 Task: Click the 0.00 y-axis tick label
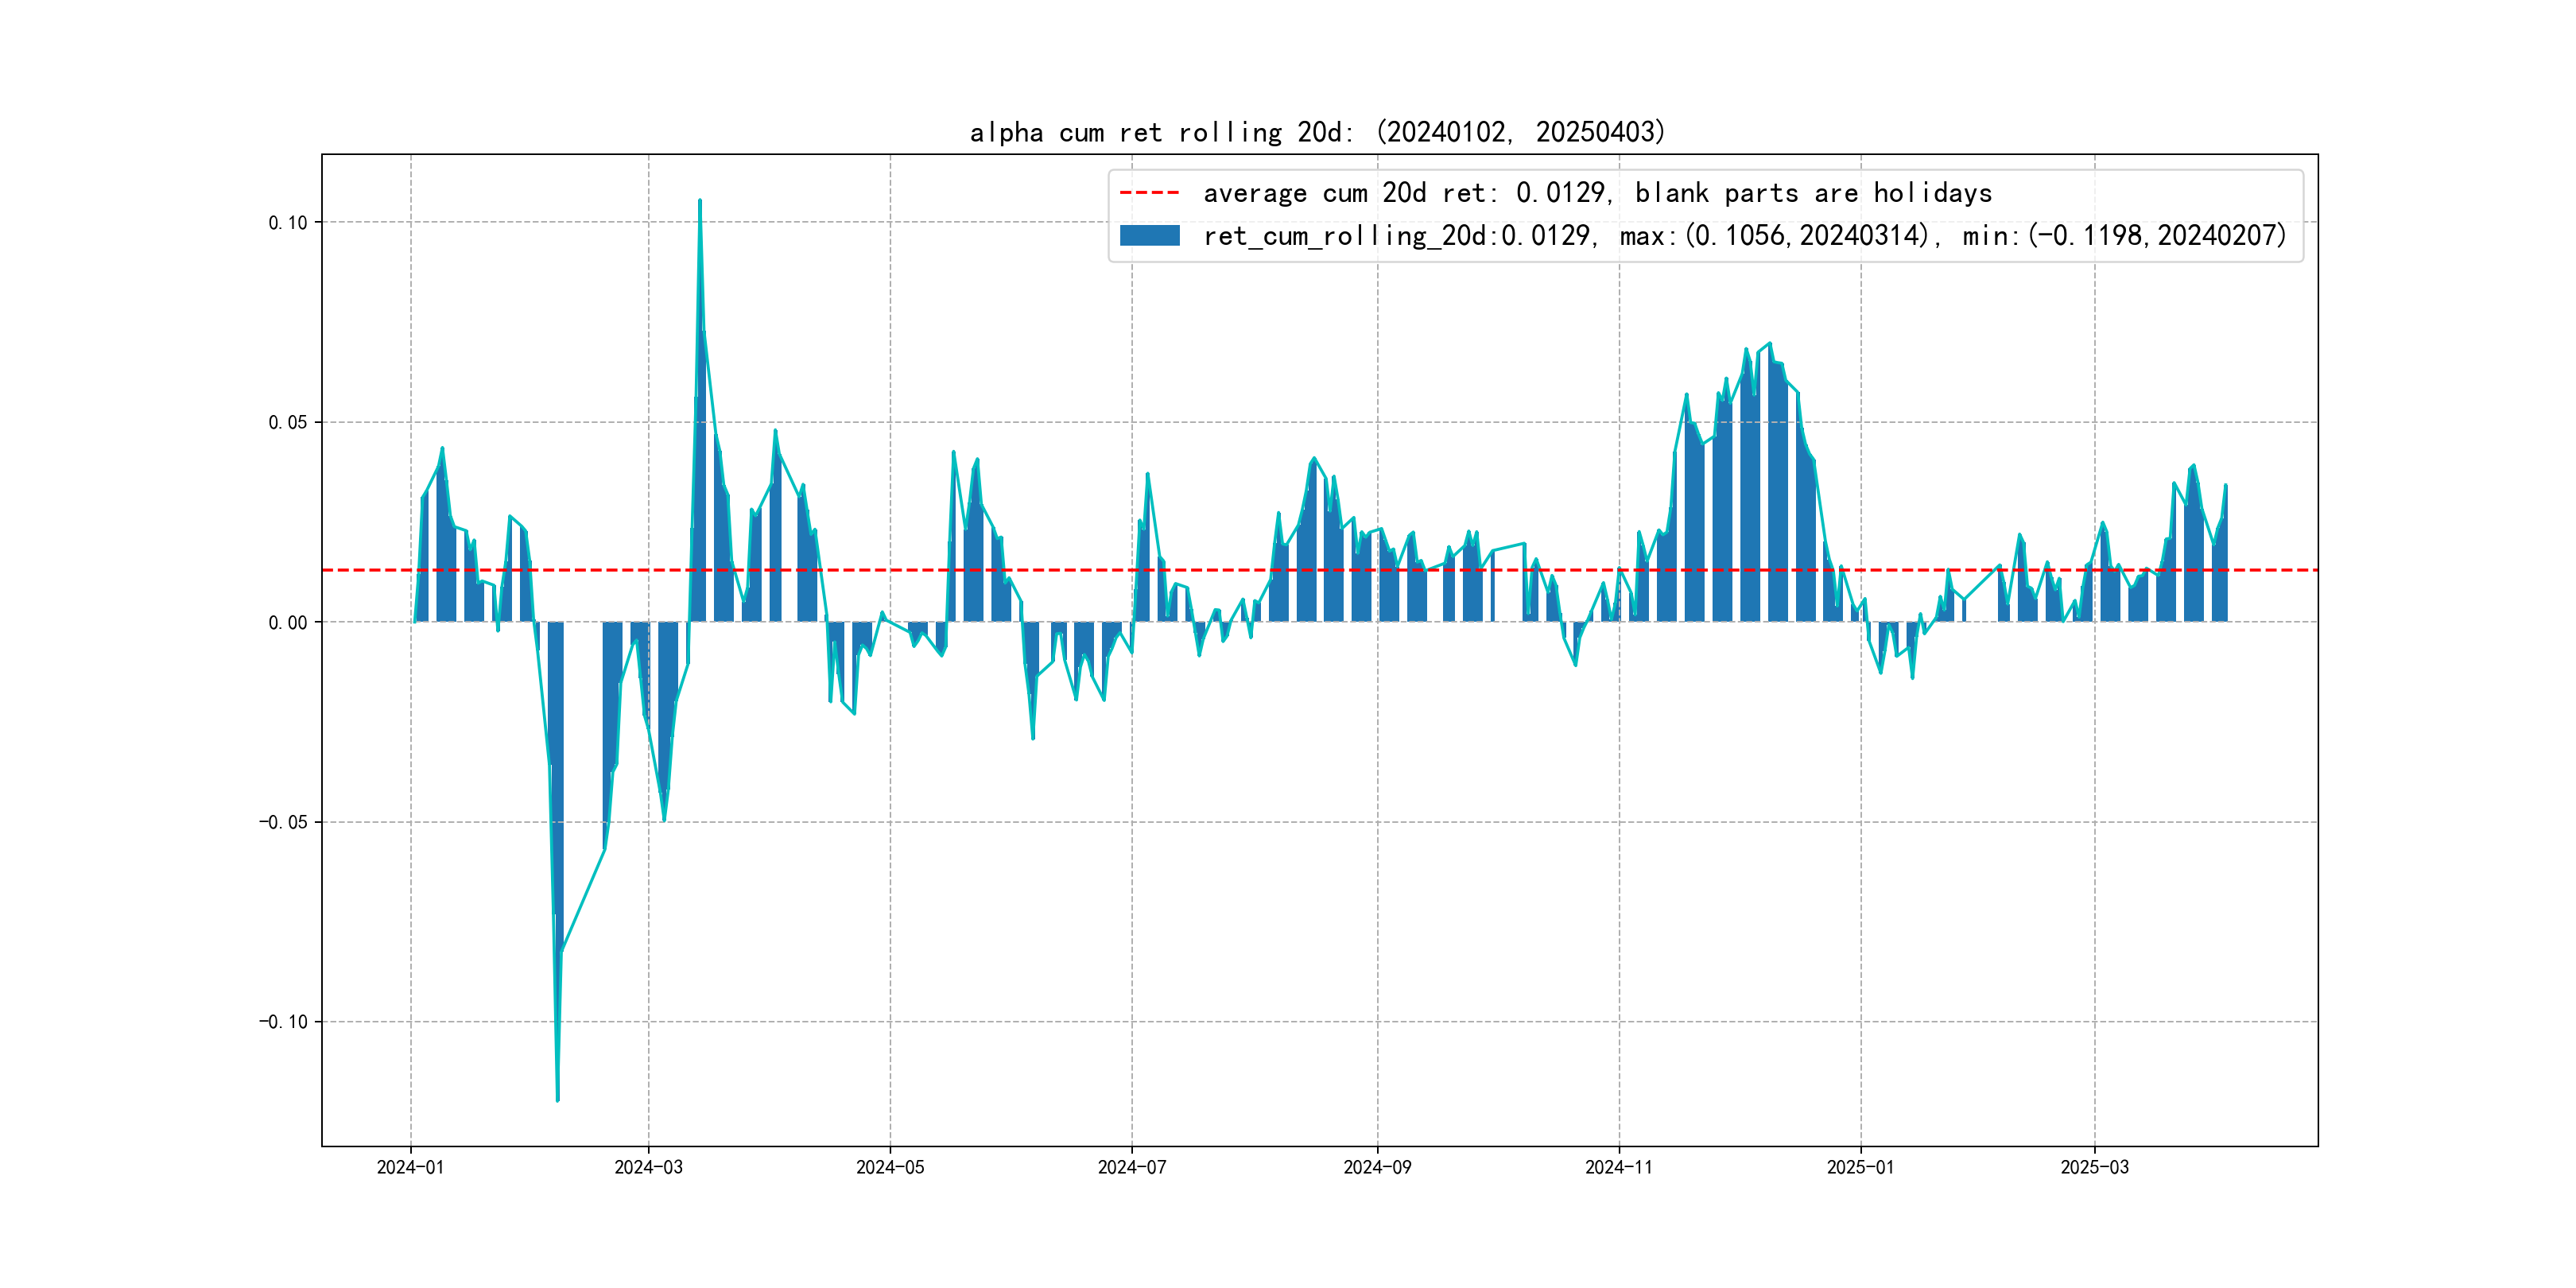point(288,622)
